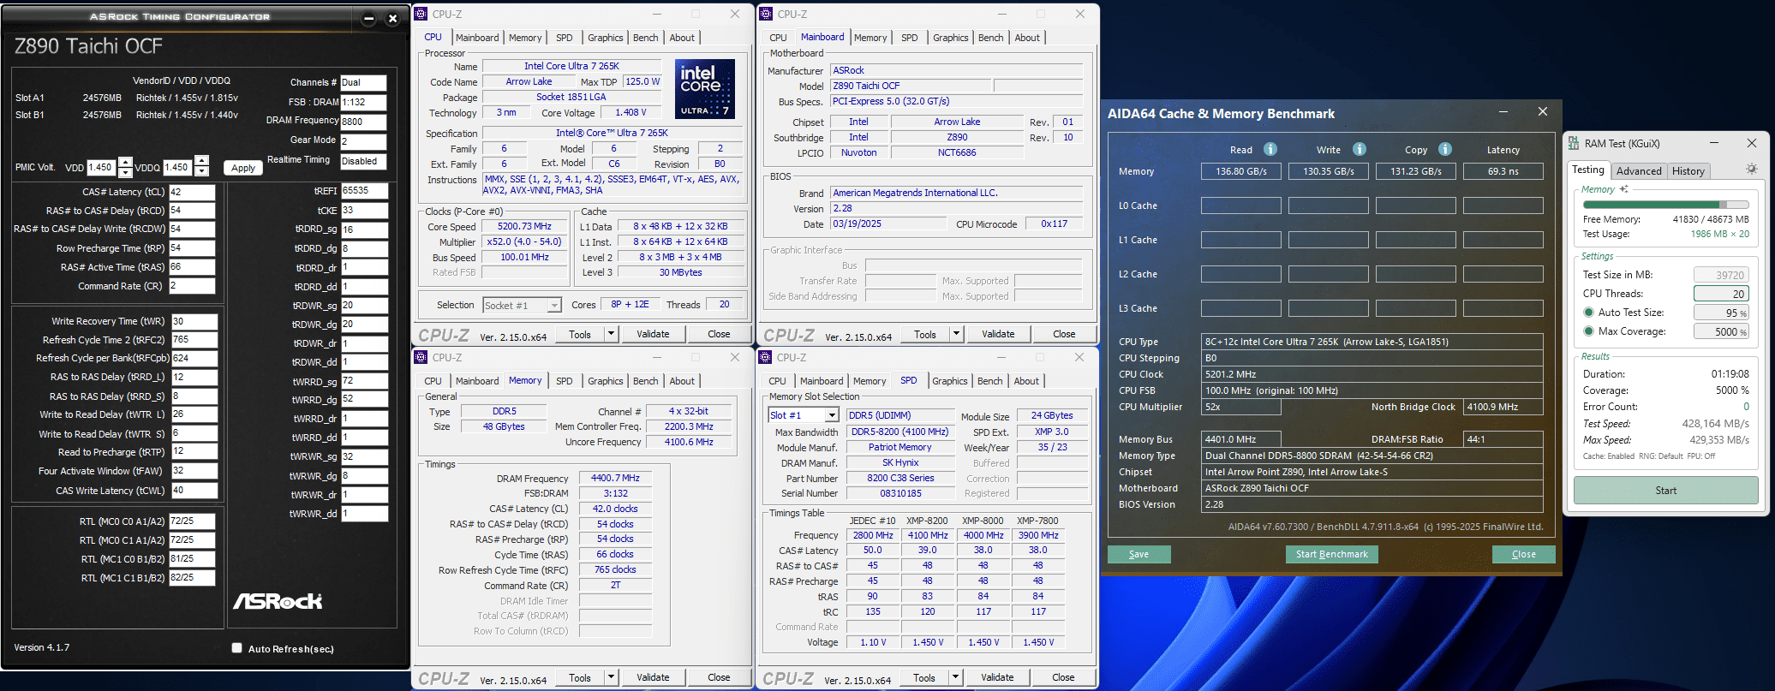The image size is (1775, 691).
Task: Open Tools dropdown arrow in CPU-Z Mainboard window
Action: pyautogui.click(x=957, y=334)
